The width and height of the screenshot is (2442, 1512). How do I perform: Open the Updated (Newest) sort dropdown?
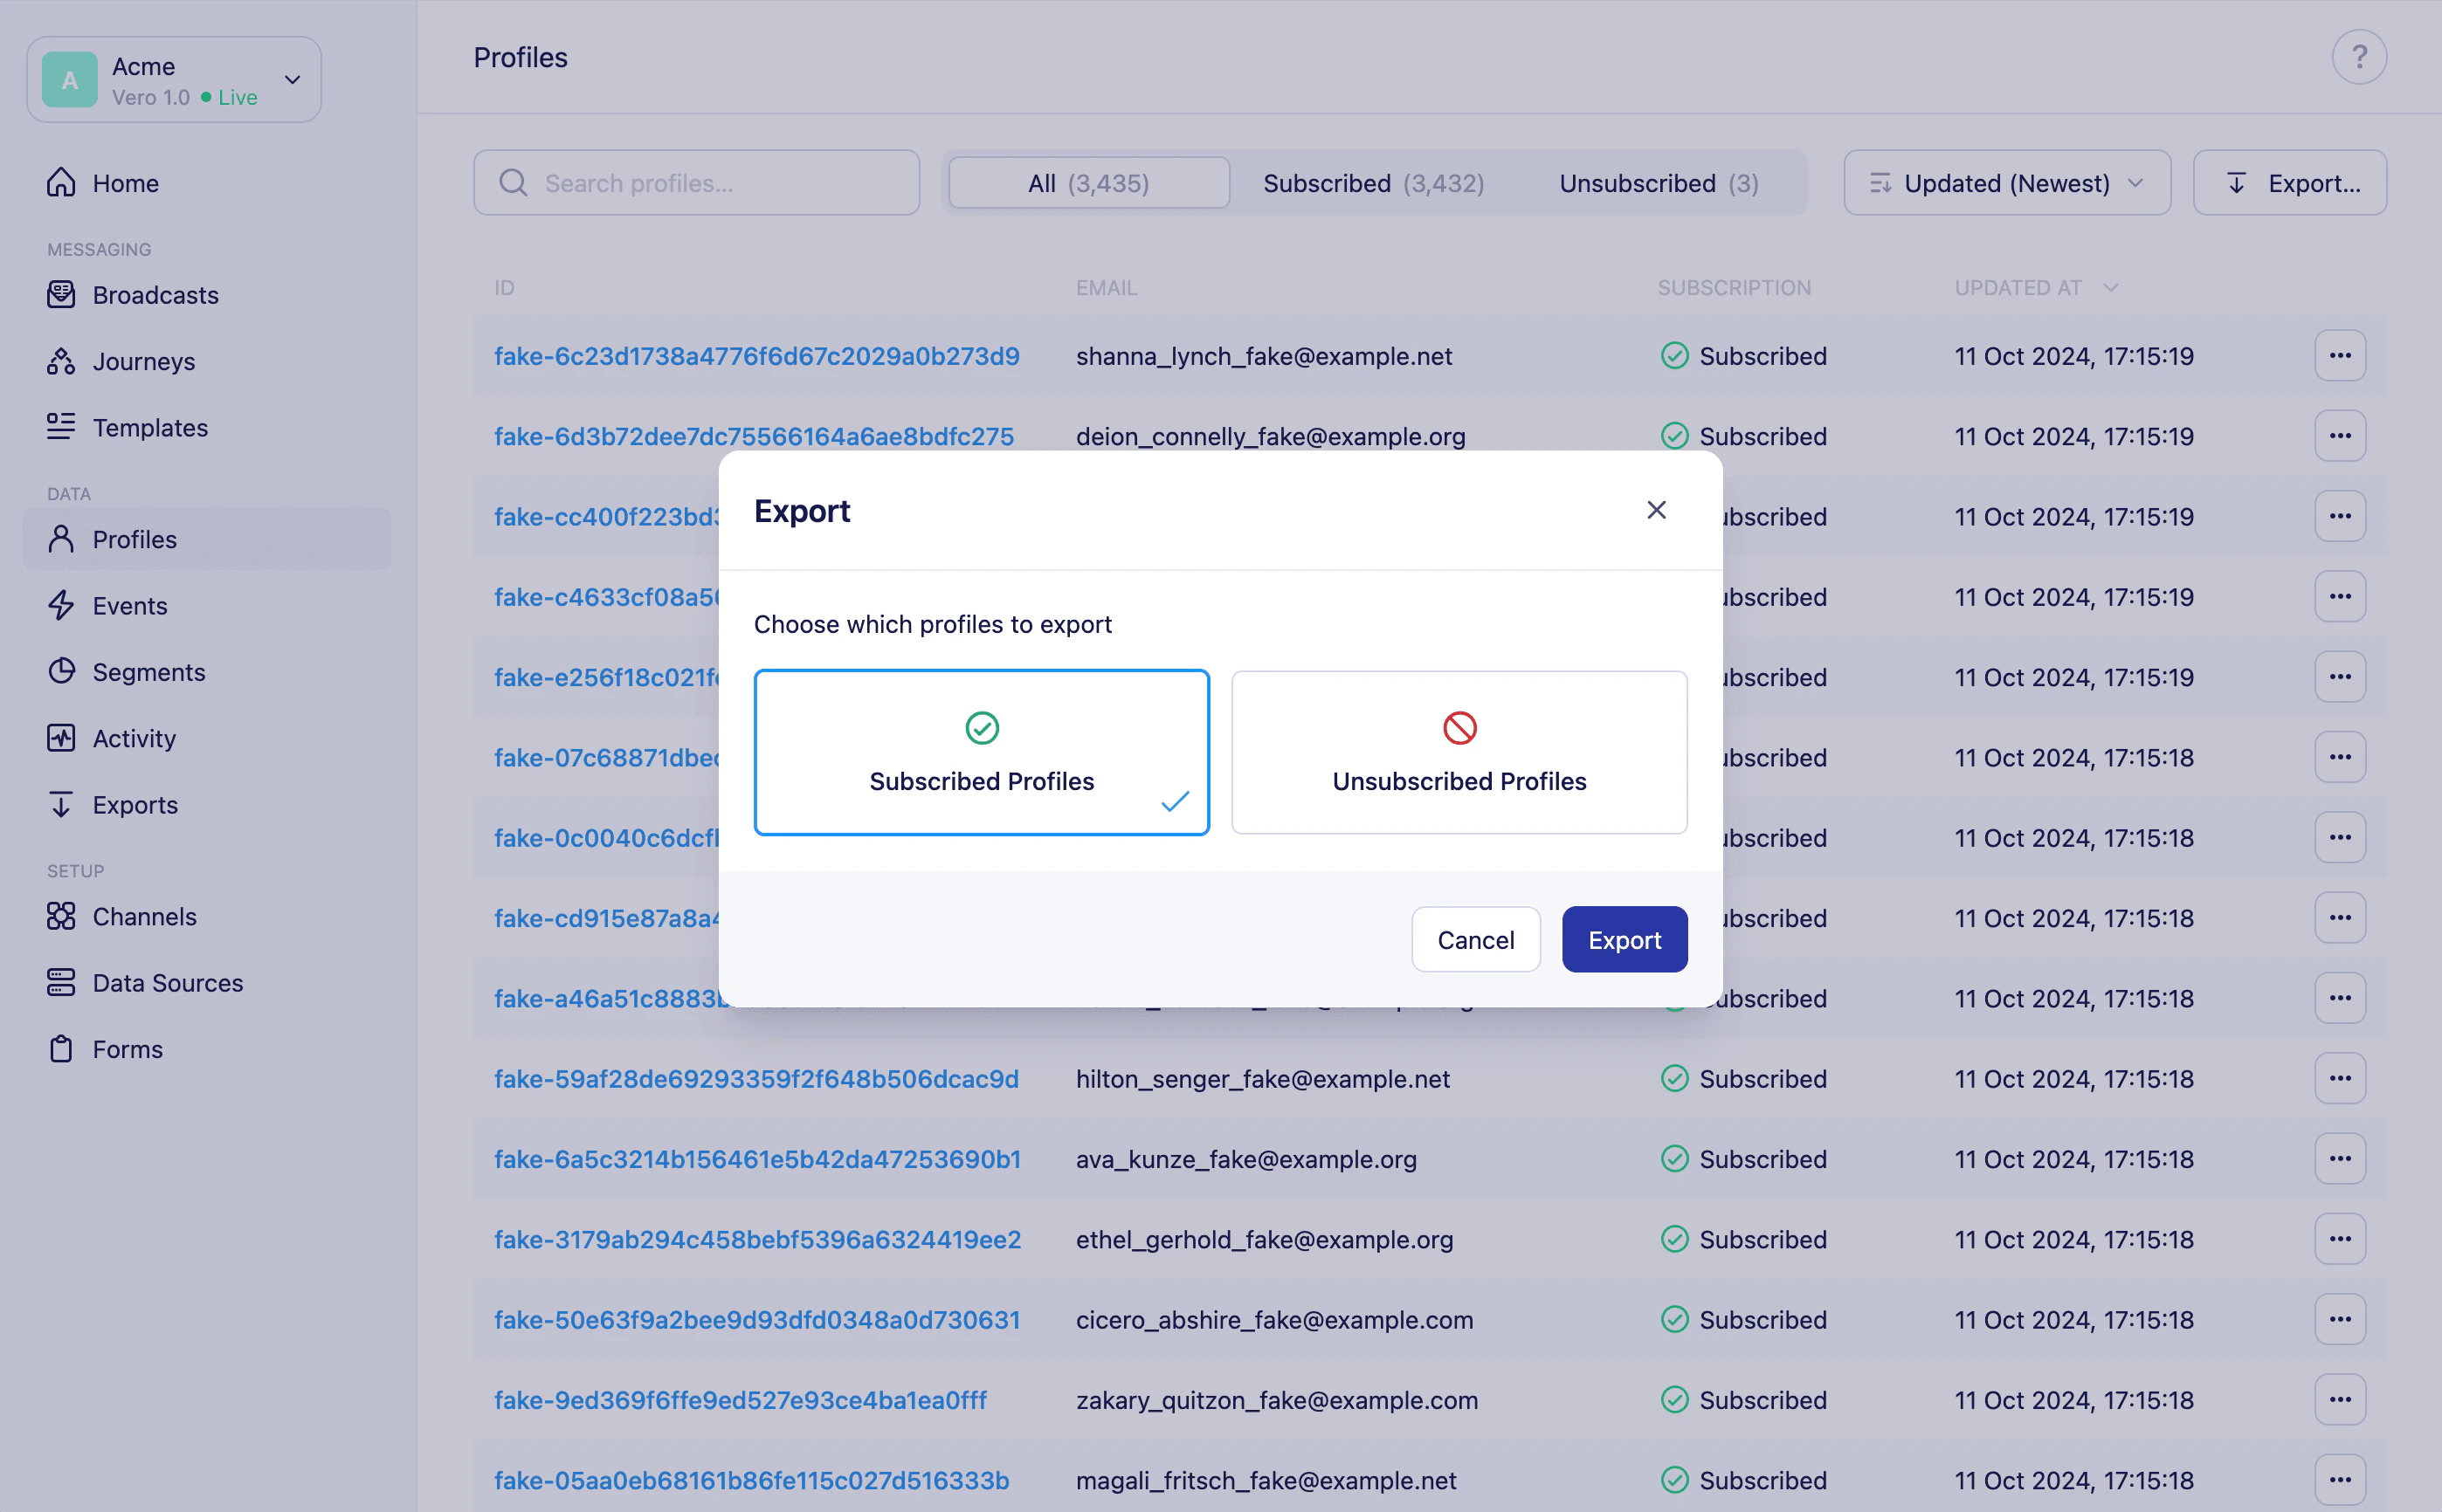[2007, 183]
